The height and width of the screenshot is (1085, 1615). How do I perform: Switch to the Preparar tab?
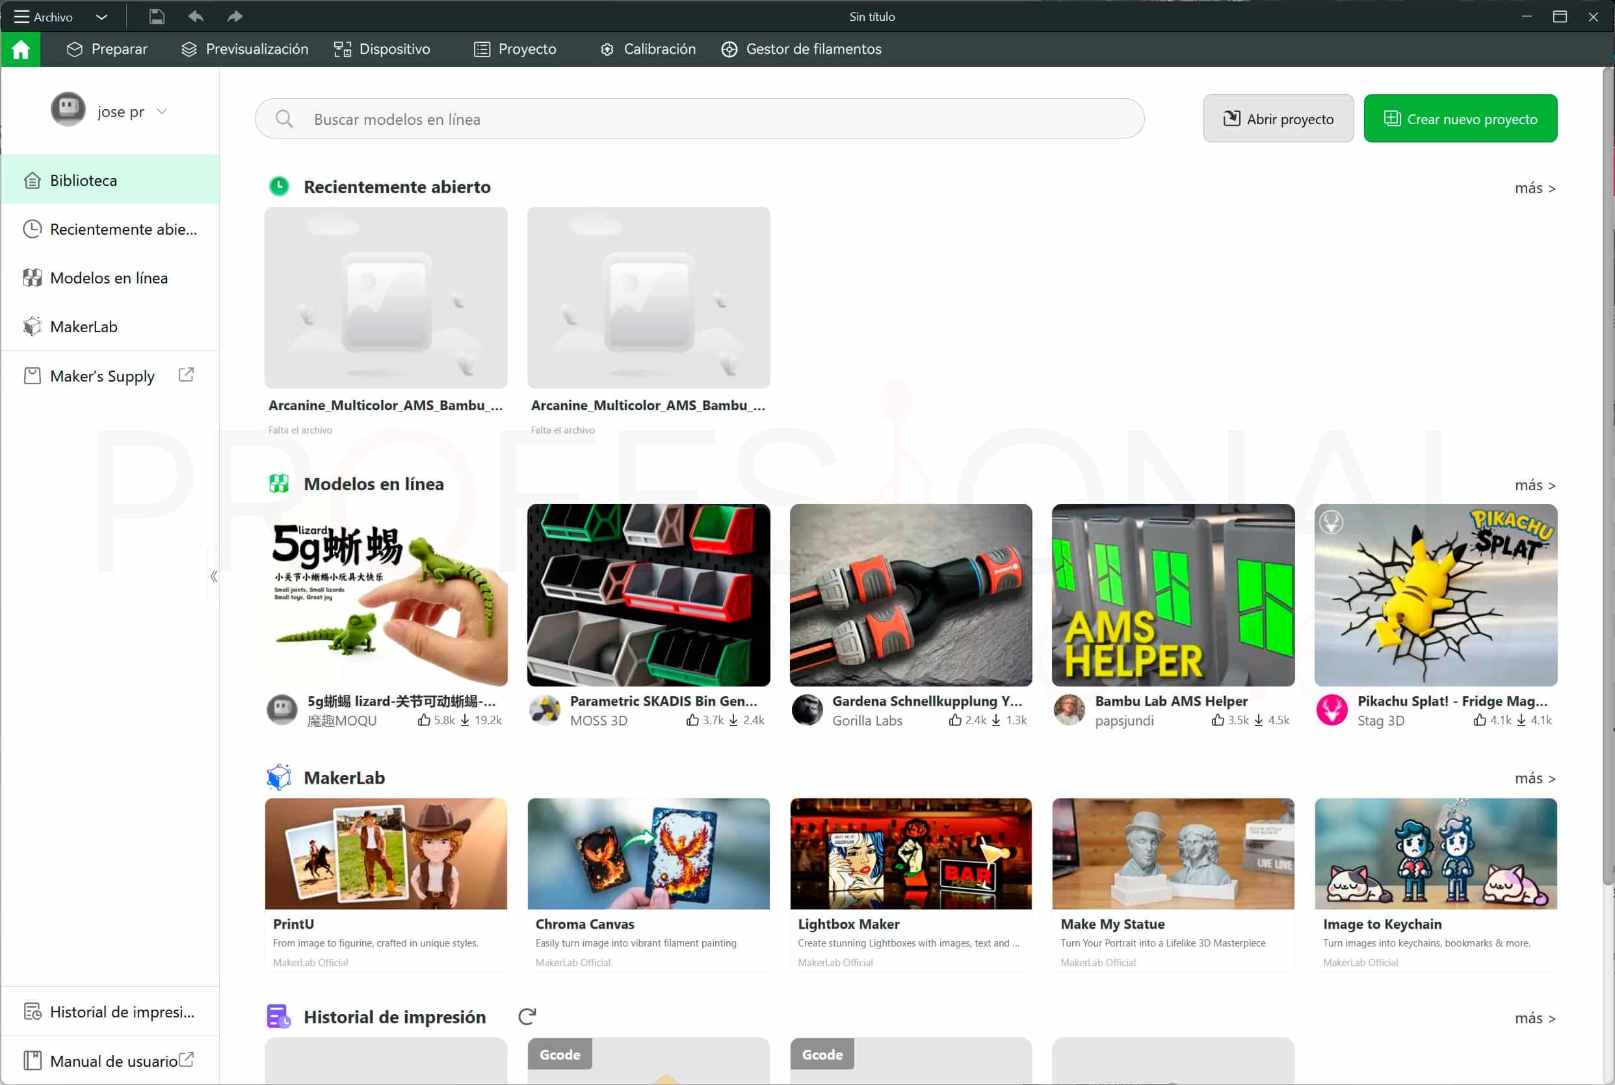tap(107, 49)
